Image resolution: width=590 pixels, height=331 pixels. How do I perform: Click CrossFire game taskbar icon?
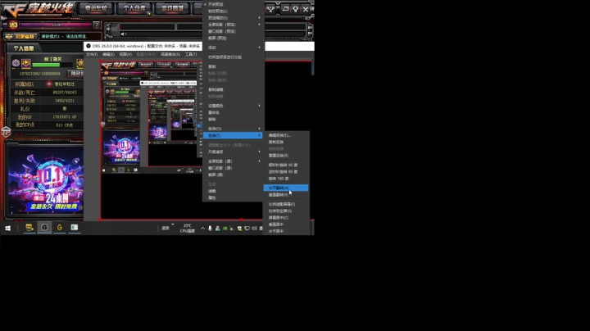point(29,227)
